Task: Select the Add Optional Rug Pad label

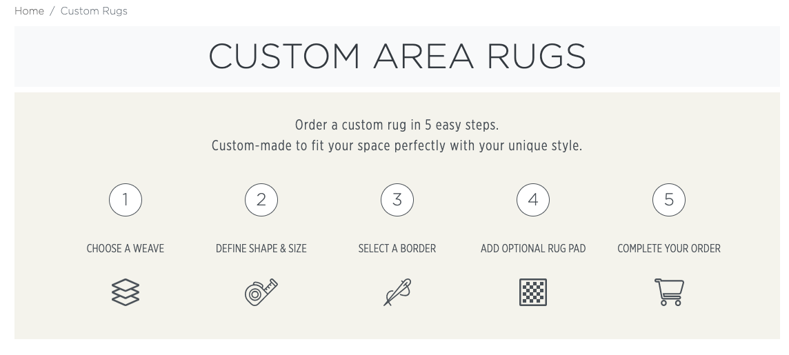Action: pos(533,248)
